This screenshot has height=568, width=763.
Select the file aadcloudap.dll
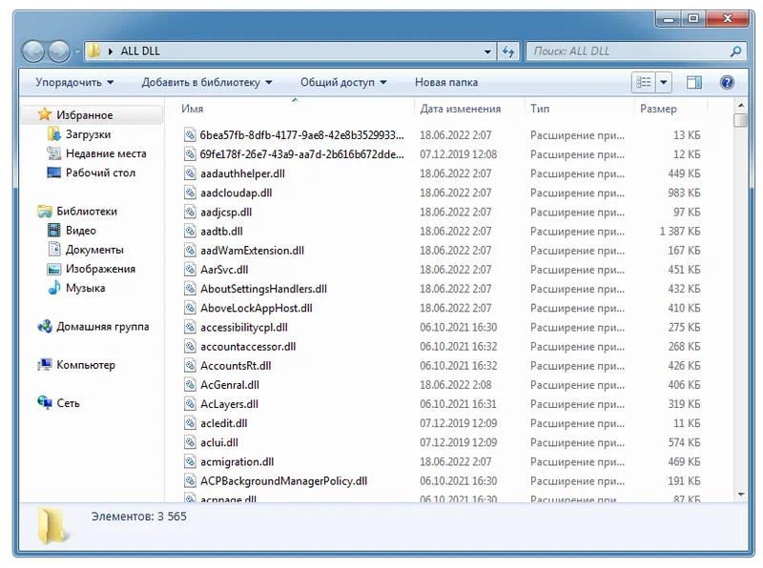(x=236, y=193)
